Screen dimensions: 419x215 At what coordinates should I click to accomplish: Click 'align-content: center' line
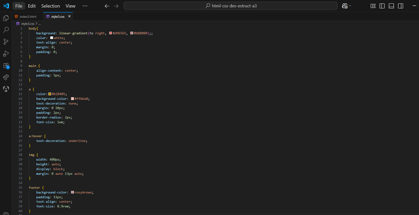coord(57,70)
